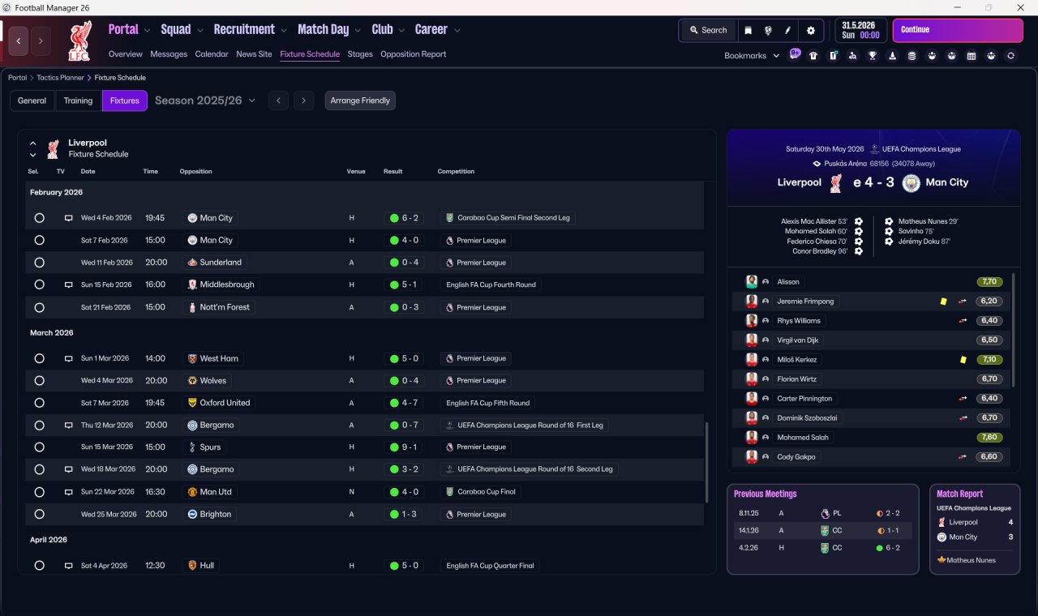Expand the Squad menu dropdown
The height and width of the screenshot is (616, 1038).
tap(199, 31)
